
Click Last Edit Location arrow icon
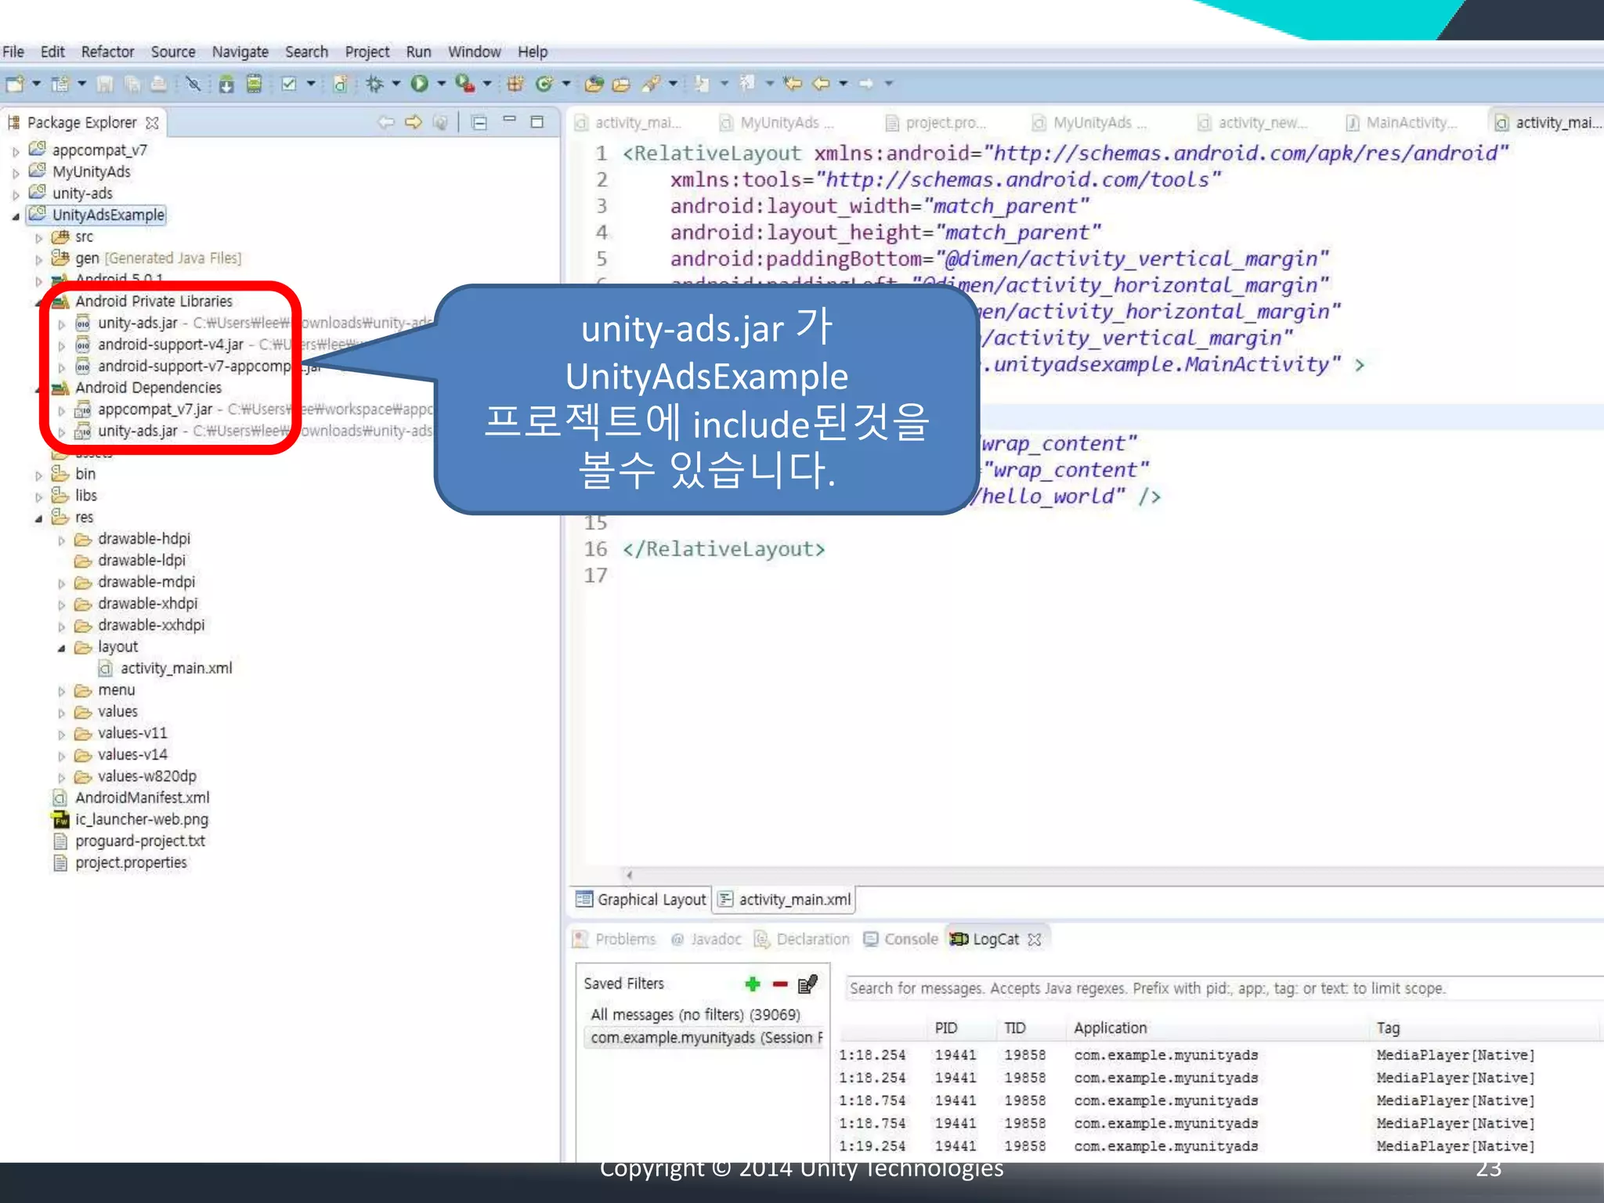pos(793,83)
